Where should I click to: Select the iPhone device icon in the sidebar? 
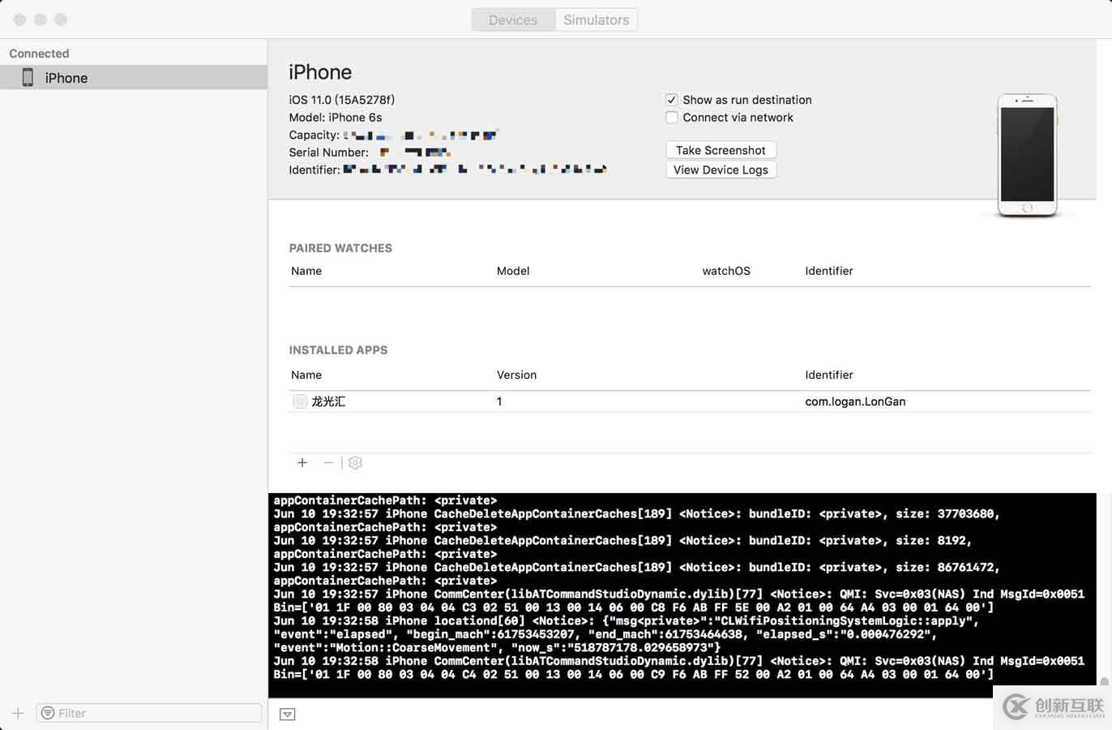click(28, 76)
